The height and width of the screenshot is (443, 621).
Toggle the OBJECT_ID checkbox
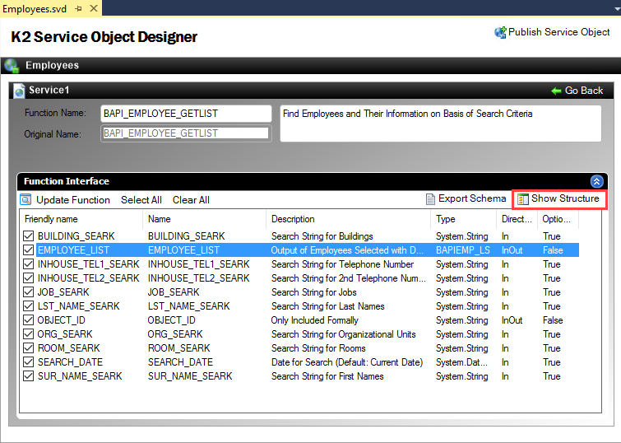click(x=28, y=320)
